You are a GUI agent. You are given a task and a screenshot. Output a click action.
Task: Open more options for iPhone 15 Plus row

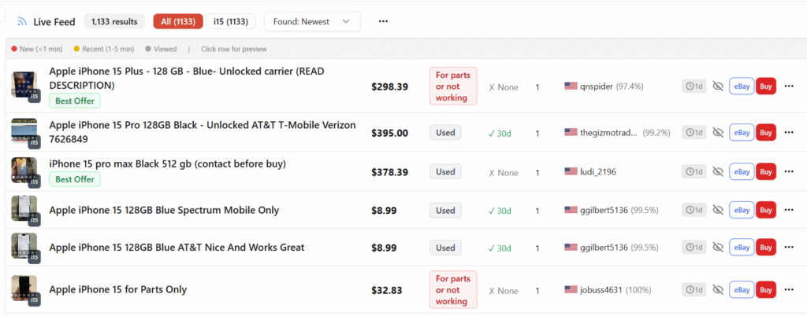[789, 86]
